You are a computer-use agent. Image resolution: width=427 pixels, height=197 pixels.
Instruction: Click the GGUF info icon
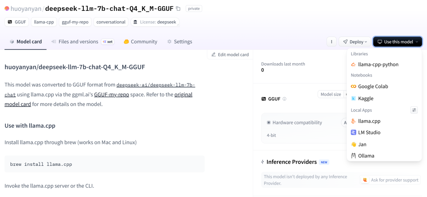click(284, 99)
